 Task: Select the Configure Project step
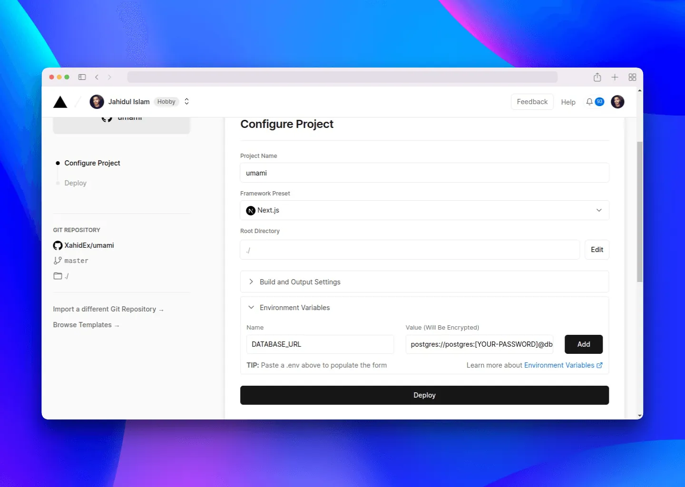click(92, 163)
